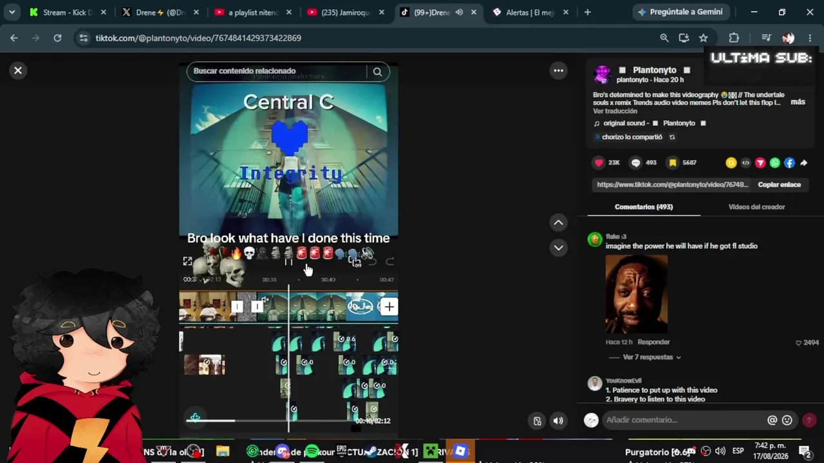Insert a mention with the @ icon
The height and width of the screenshot is (463, 824).
pyautogui.click(x=772, y=421)
